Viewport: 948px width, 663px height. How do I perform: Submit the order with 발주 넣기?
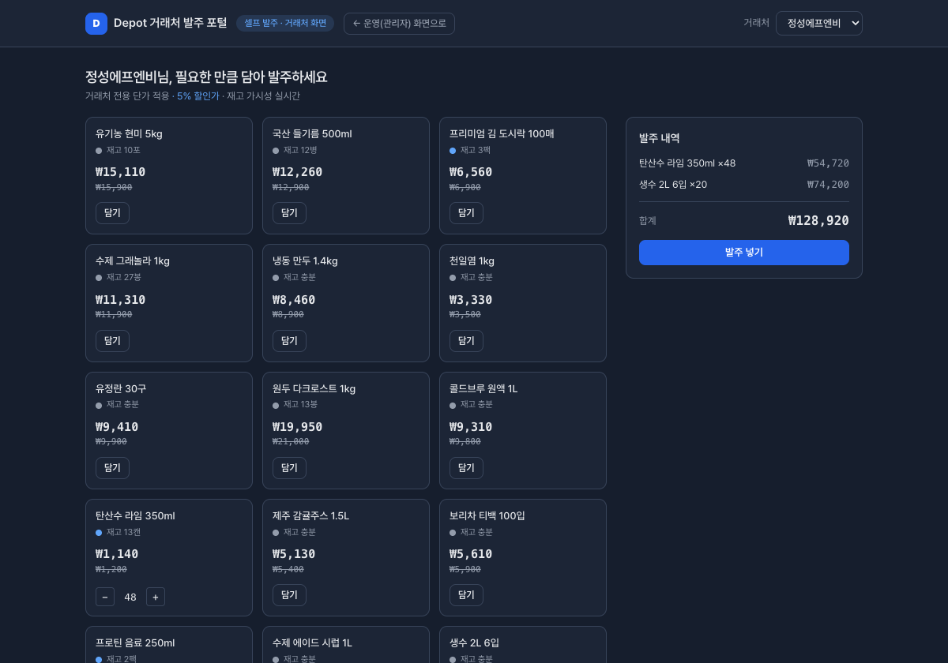[744, 253]
